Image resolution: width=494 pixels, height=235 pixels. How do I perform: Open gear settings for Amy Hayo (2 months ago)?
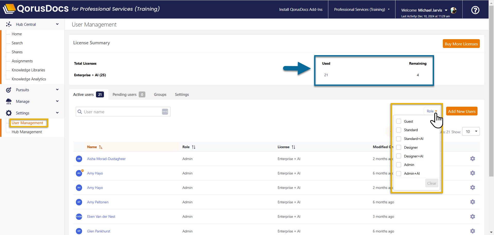point(473,188)
